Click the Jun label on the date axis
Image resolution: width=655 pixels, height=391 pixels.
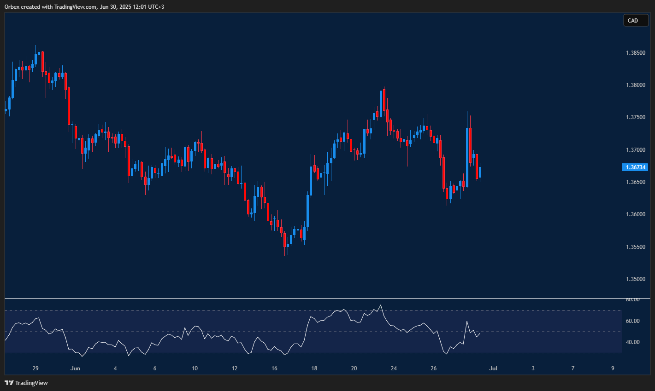[x=76, y=368]
